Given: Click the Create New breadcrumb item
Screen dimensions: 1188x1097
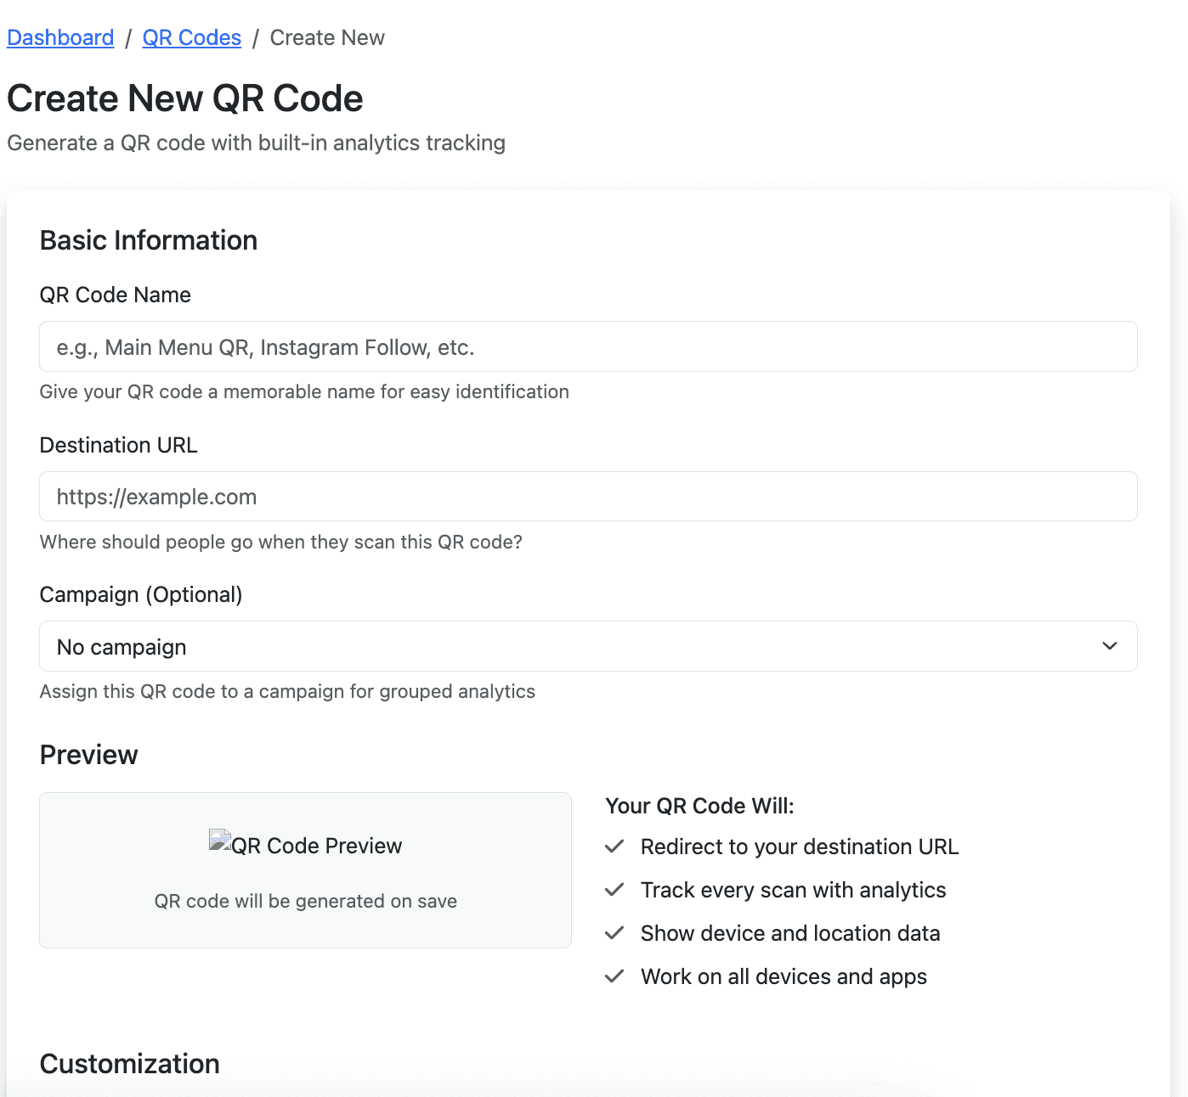Looking at the screenshot, I should coord(327,38).
